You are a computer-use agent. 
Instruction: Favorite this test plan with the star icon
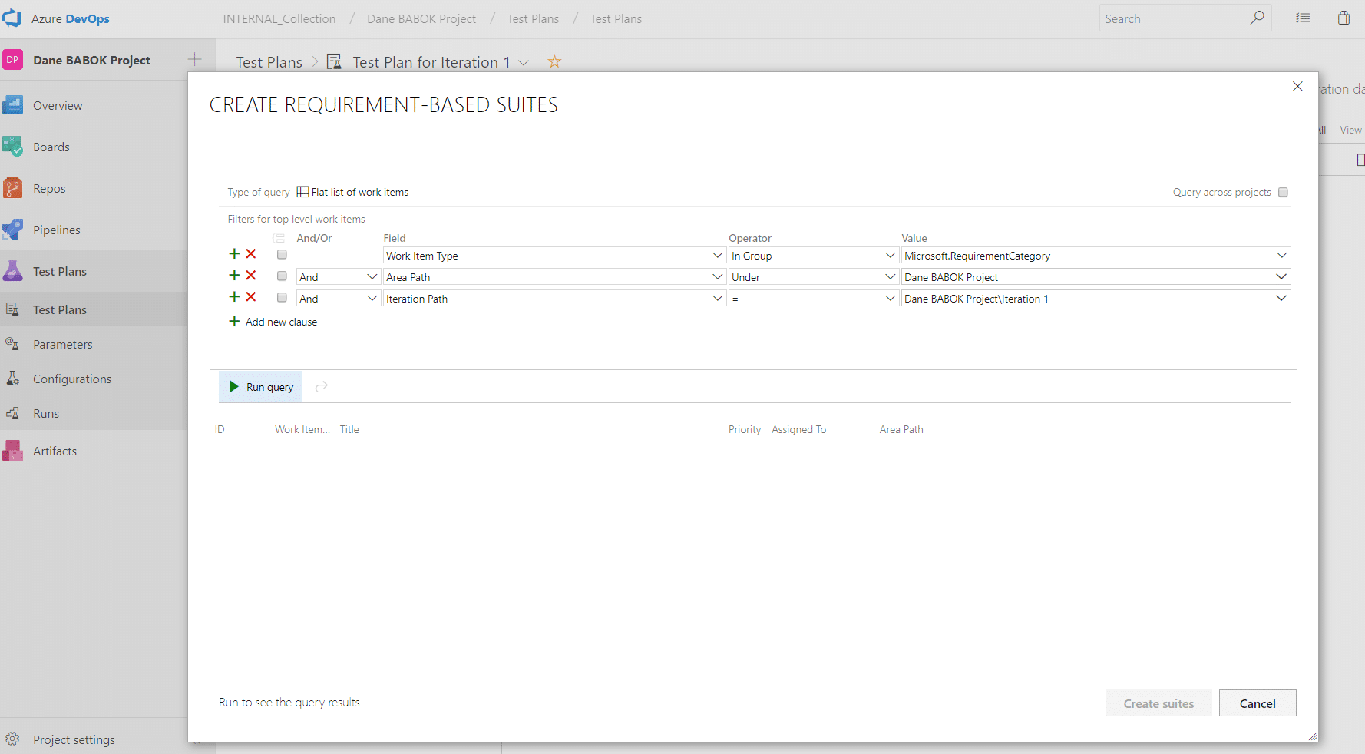tap(554, 61)
